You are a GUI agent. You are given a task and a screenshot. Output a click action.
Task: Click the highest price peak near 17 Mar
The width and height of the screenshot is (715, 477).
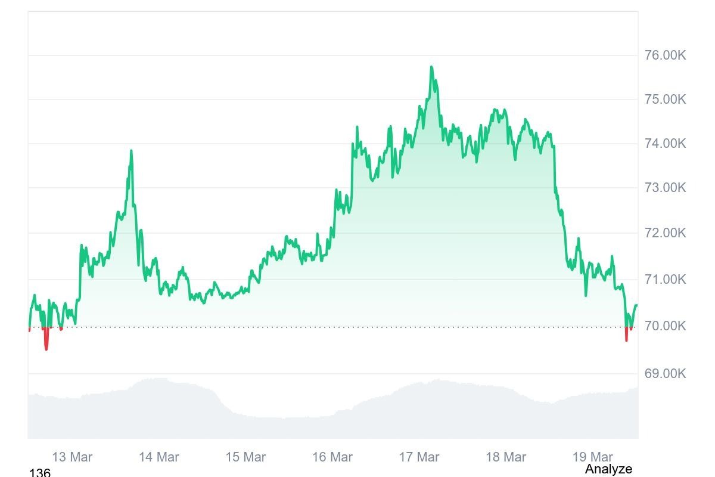(431, 67)
